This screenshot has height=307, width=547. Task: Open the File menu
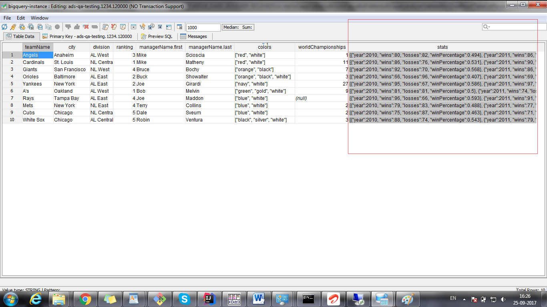7,18
